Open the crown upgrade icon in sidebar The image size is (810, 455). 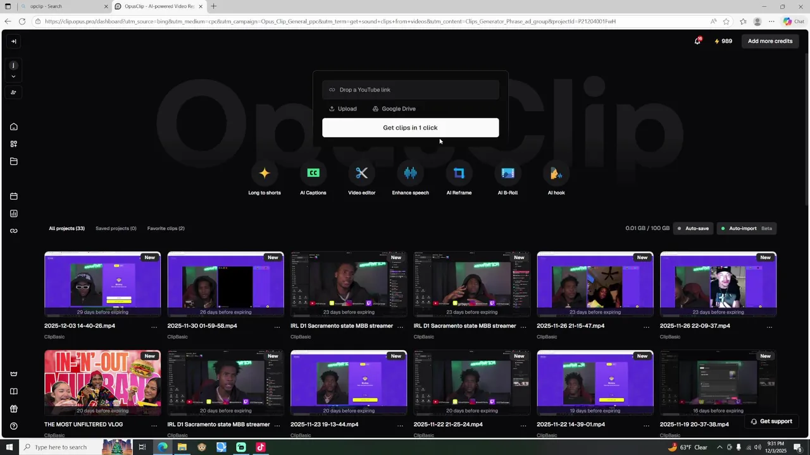tap(13, 374)
